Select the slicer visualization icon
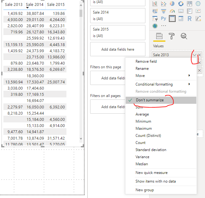The image size is (205, 198). pyautogui.click(x=155, y=19)
